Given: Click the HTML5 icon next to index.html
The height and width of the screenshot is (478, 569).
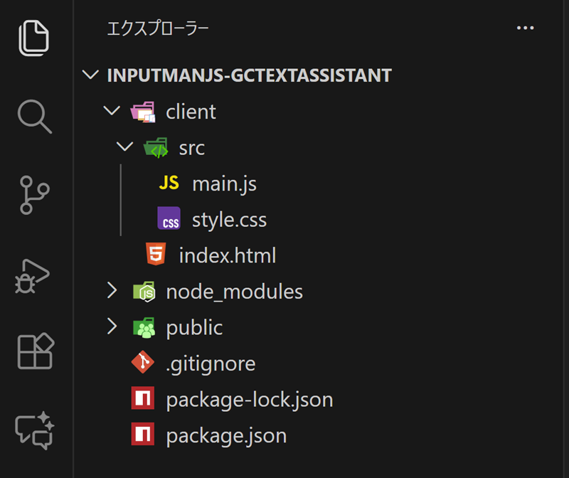Looking at the screenshot, I should click(156, 255).
